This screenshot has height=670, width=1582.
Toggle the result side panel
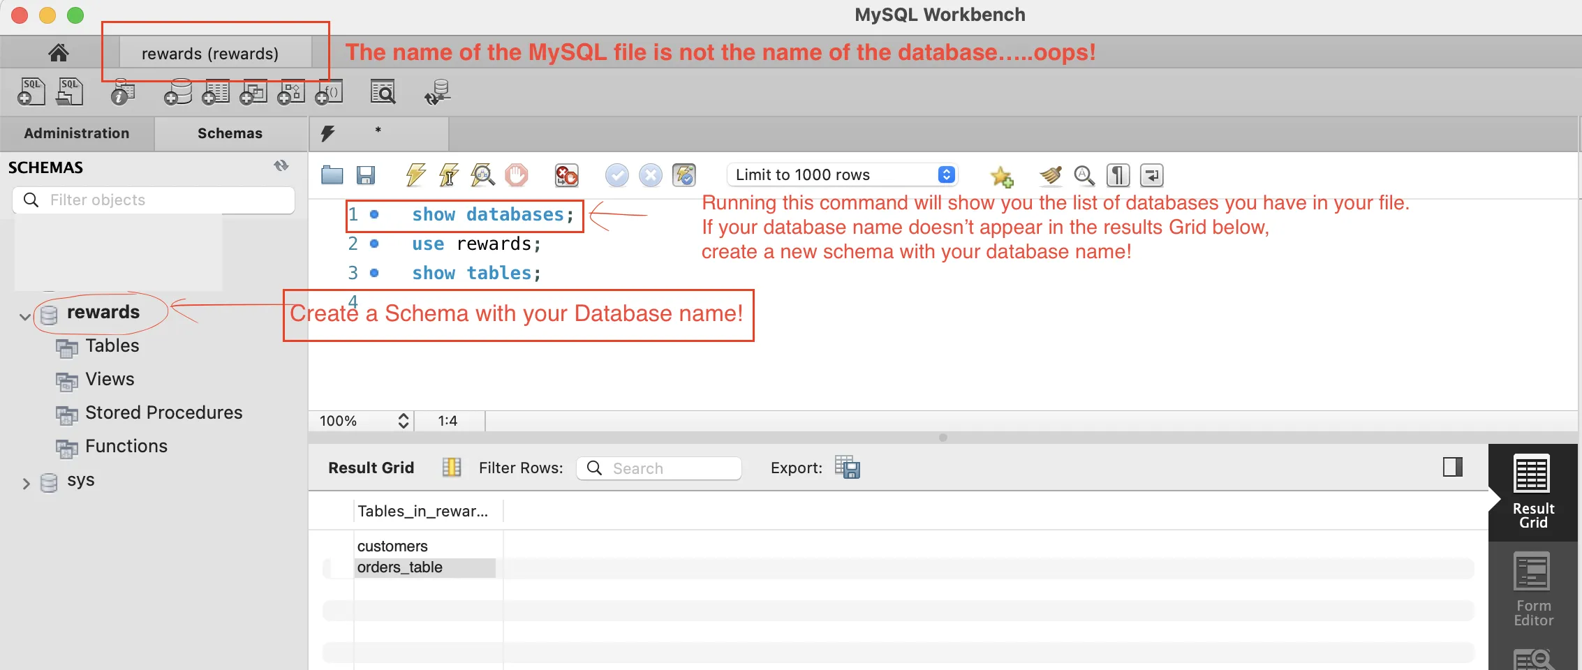(x=1453, y=467)
